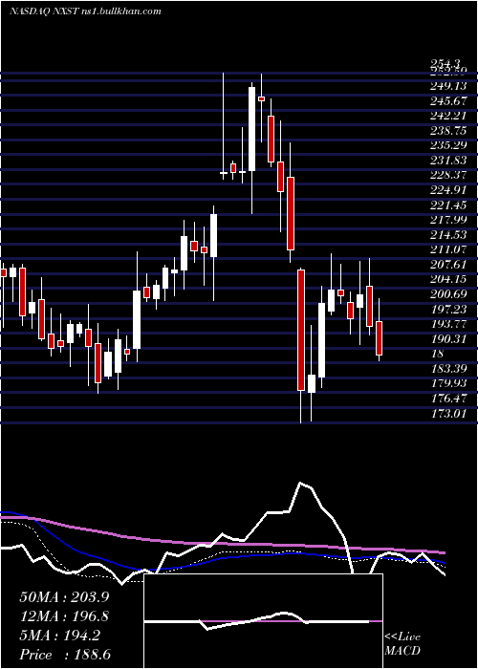
Task: Click the 221.45 price axis label
Action: pyautogui.click(x=447, y=205)
